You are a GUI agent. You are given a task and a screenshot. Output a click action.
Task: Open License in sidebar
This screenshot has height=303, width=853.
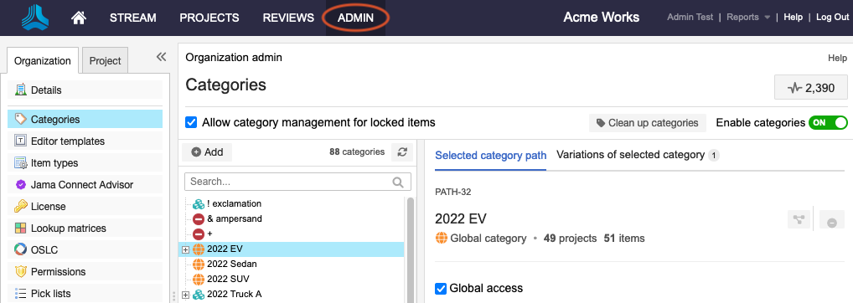pos(85,207)
